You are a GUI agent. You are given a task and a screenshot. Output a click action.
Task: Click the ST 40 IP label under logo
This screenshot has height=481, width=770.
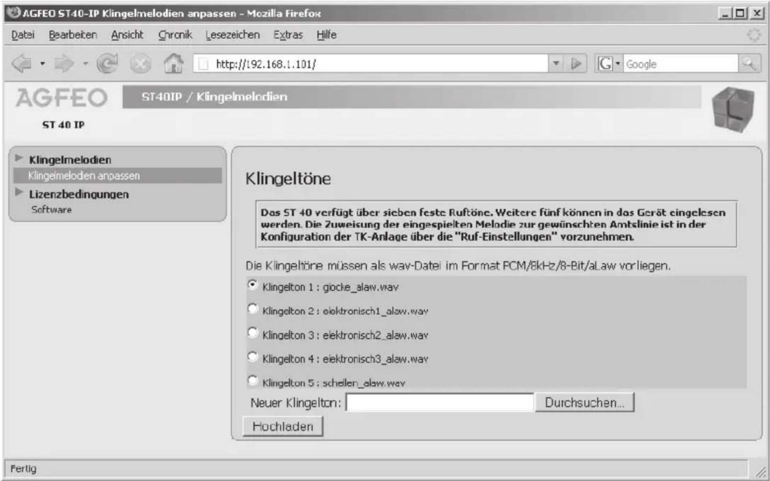tap(63, 125)
